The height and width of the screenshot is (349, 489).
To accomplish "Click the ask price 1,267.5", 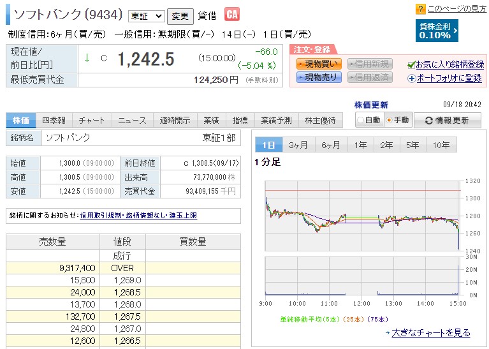I will click(x=128, y=316).
